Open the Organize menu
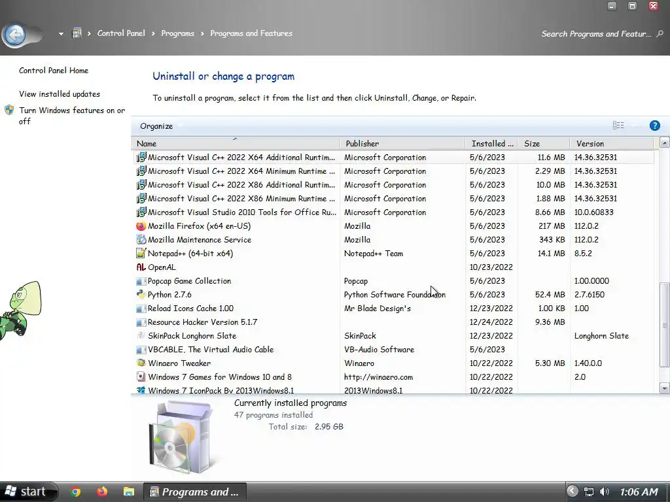Screen dimensions: 670x502 [156, 126]
